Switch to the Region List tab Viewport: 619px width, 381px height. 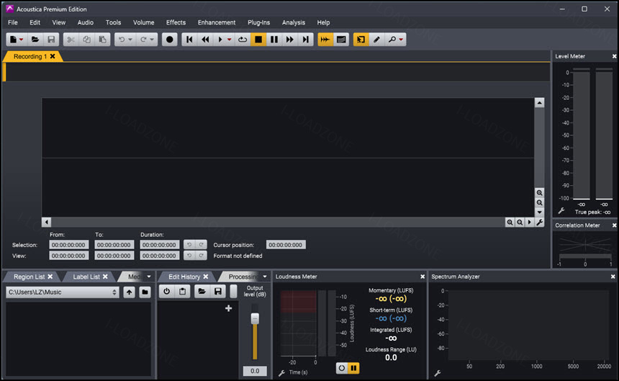(30, 277)
